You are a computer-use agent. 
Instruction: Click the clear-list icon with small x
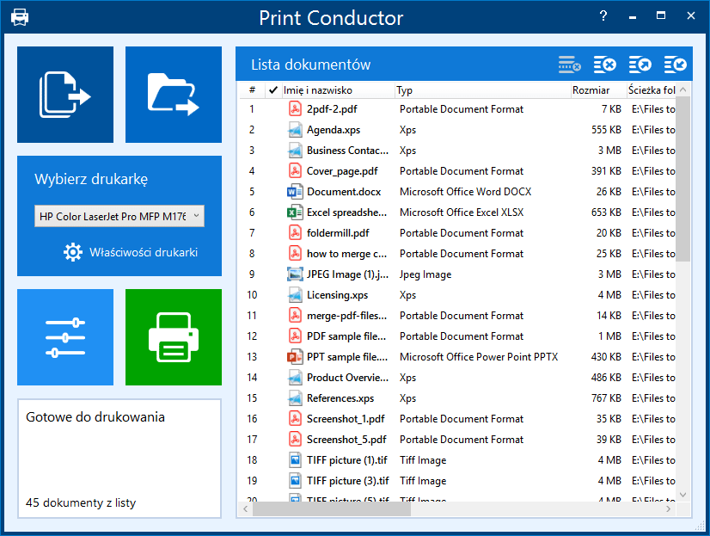pyautogui.click(x=569, y=65)
